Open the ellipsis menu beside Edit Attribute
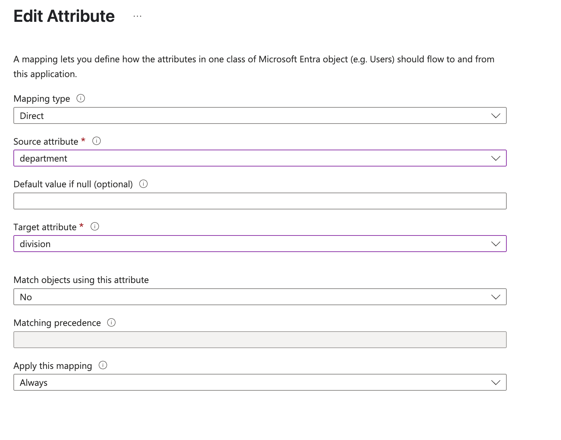 137,16
